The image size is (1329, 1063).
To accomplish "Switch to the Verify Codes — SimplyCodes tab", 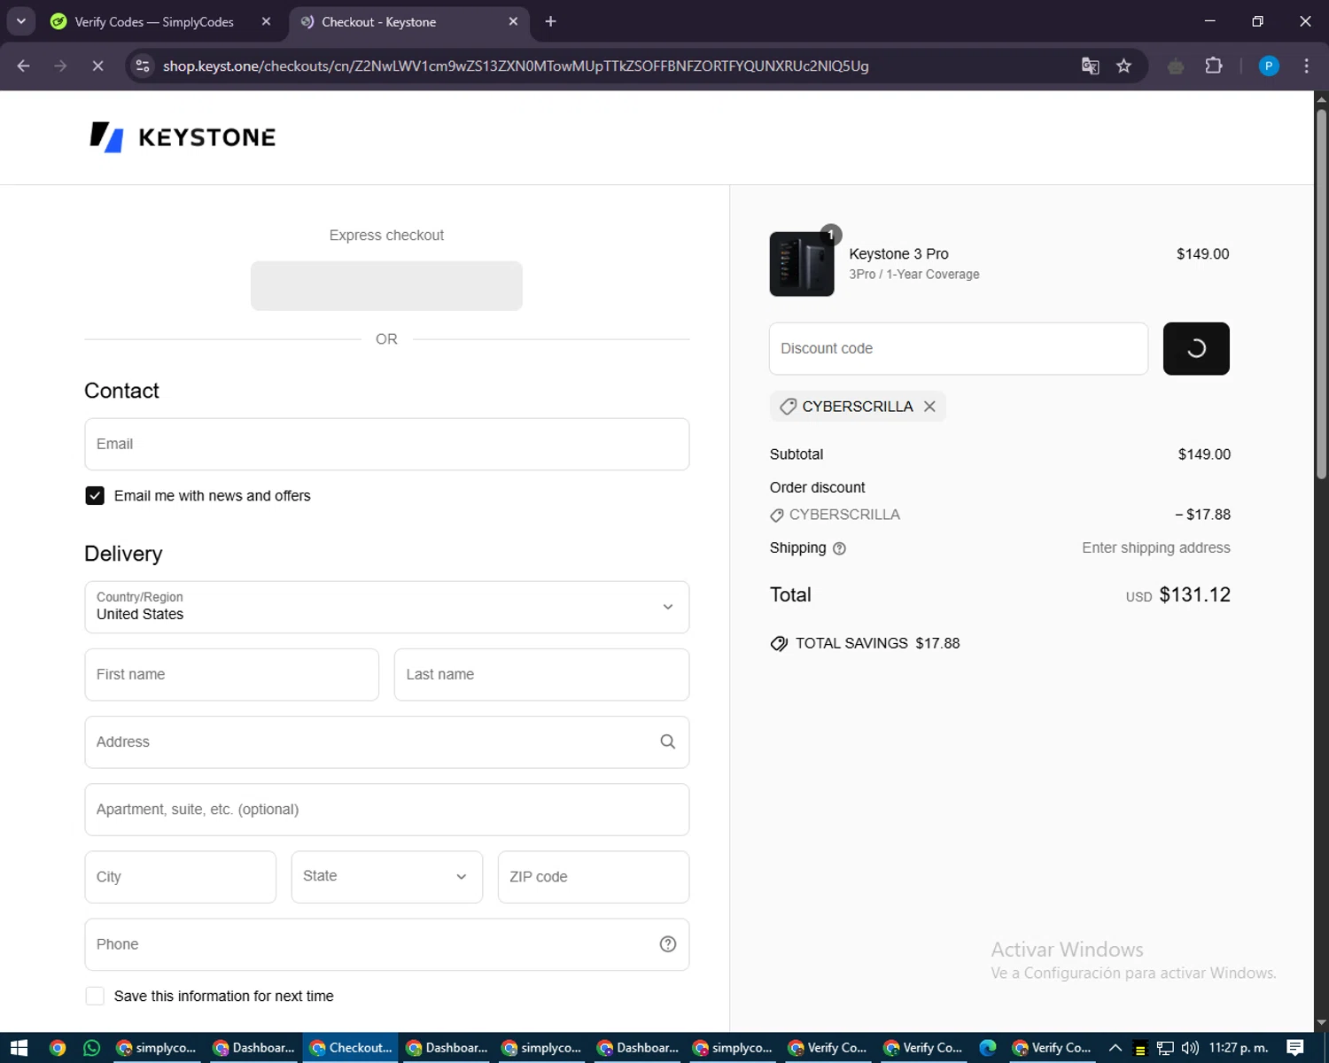I will pyautogui.click(x=154, y=21).
